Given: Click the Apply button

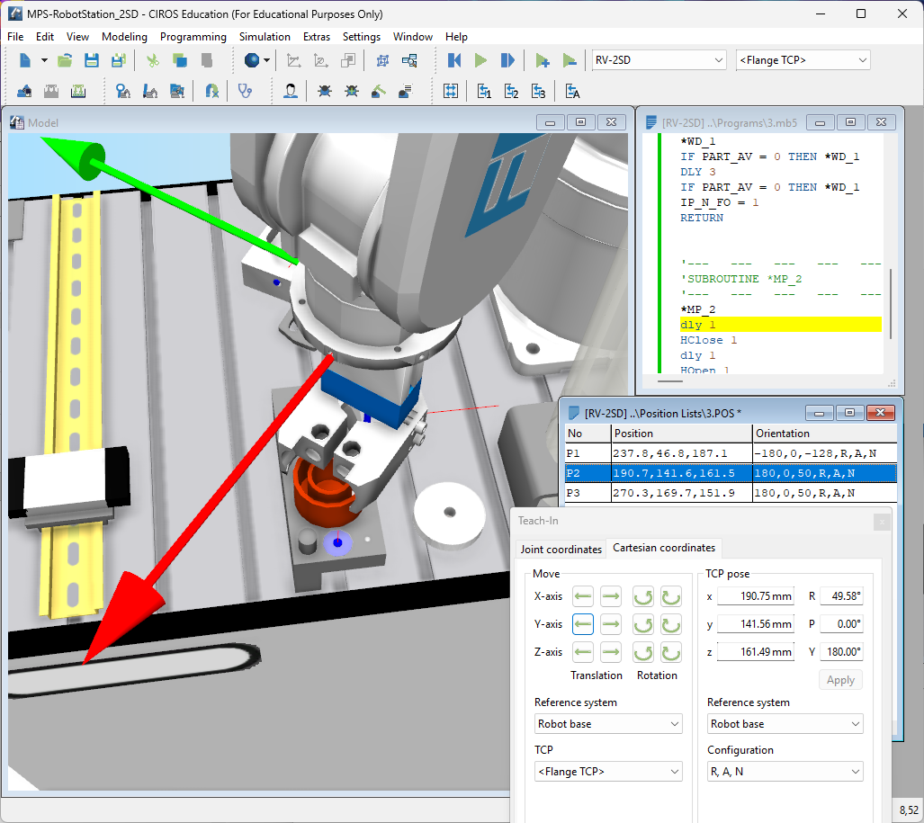Looking at the screenshot, I should (840, 680).
